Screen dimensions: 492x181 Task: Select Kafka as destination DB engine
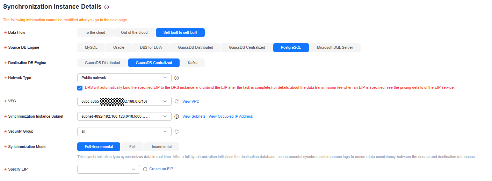click(x=193, y=63)
